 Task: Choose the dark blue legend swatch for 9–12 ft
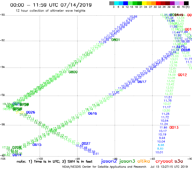point(126,3)
